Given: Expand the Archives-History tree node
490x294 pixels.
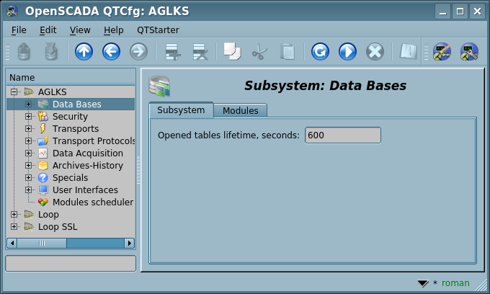Looking at the screenshot, I should [28, 166].
